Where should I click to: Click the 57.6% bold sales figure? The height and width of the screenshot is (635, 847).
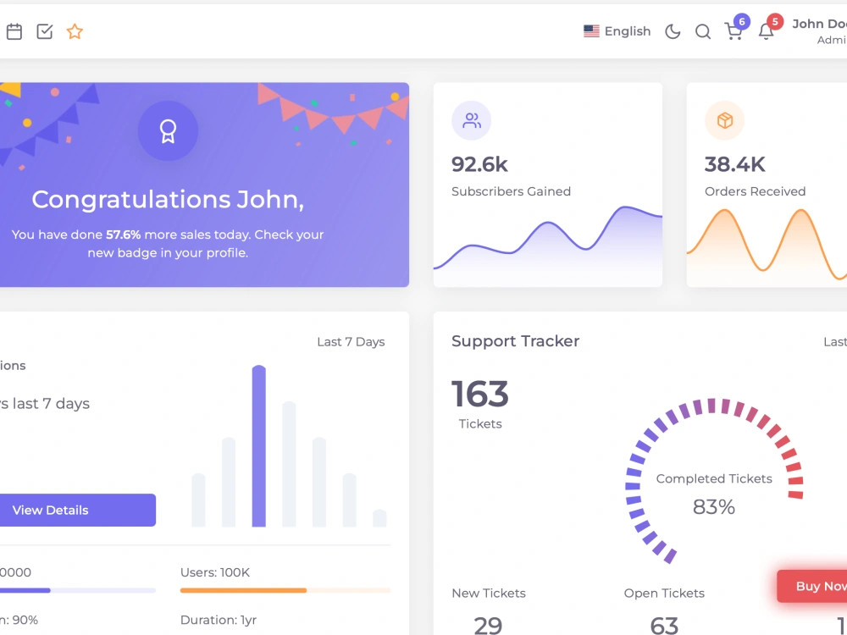[x=123, y=235]
